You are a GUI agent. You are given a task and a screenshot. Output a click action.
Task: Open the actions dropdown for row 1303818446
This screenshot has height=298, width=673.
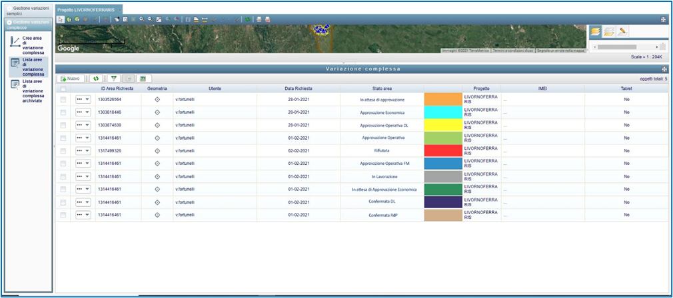(x=83, y=112)
